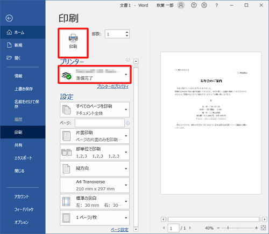Click the zoom to page icon
This screenshot has width=269, height=234.
click(x=263, y=228)
